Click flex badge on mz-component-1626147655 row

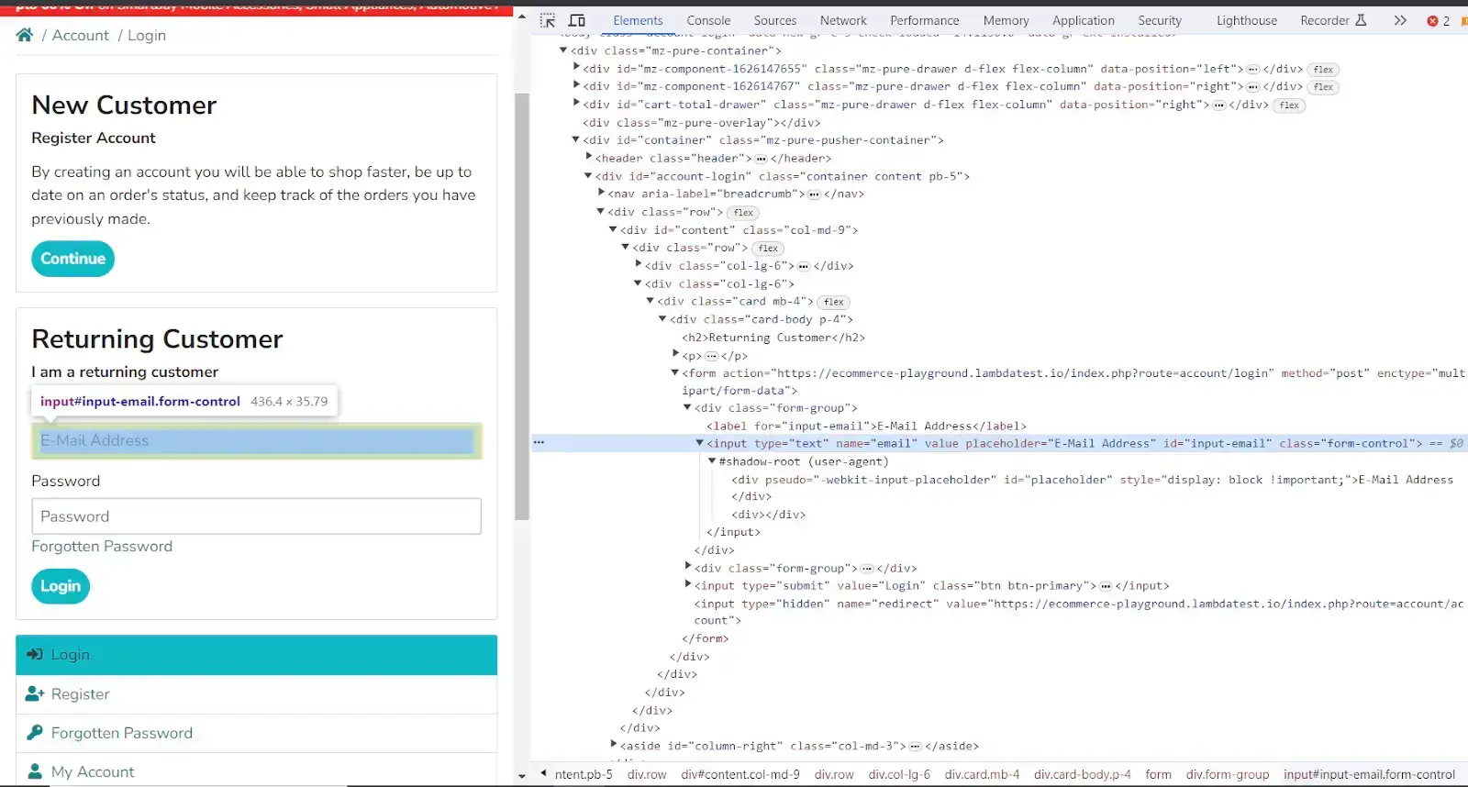(x=1322, y=70)
